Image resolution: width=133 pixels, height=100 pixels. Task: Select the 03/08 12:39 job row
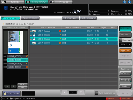click(x=74, y=35)
